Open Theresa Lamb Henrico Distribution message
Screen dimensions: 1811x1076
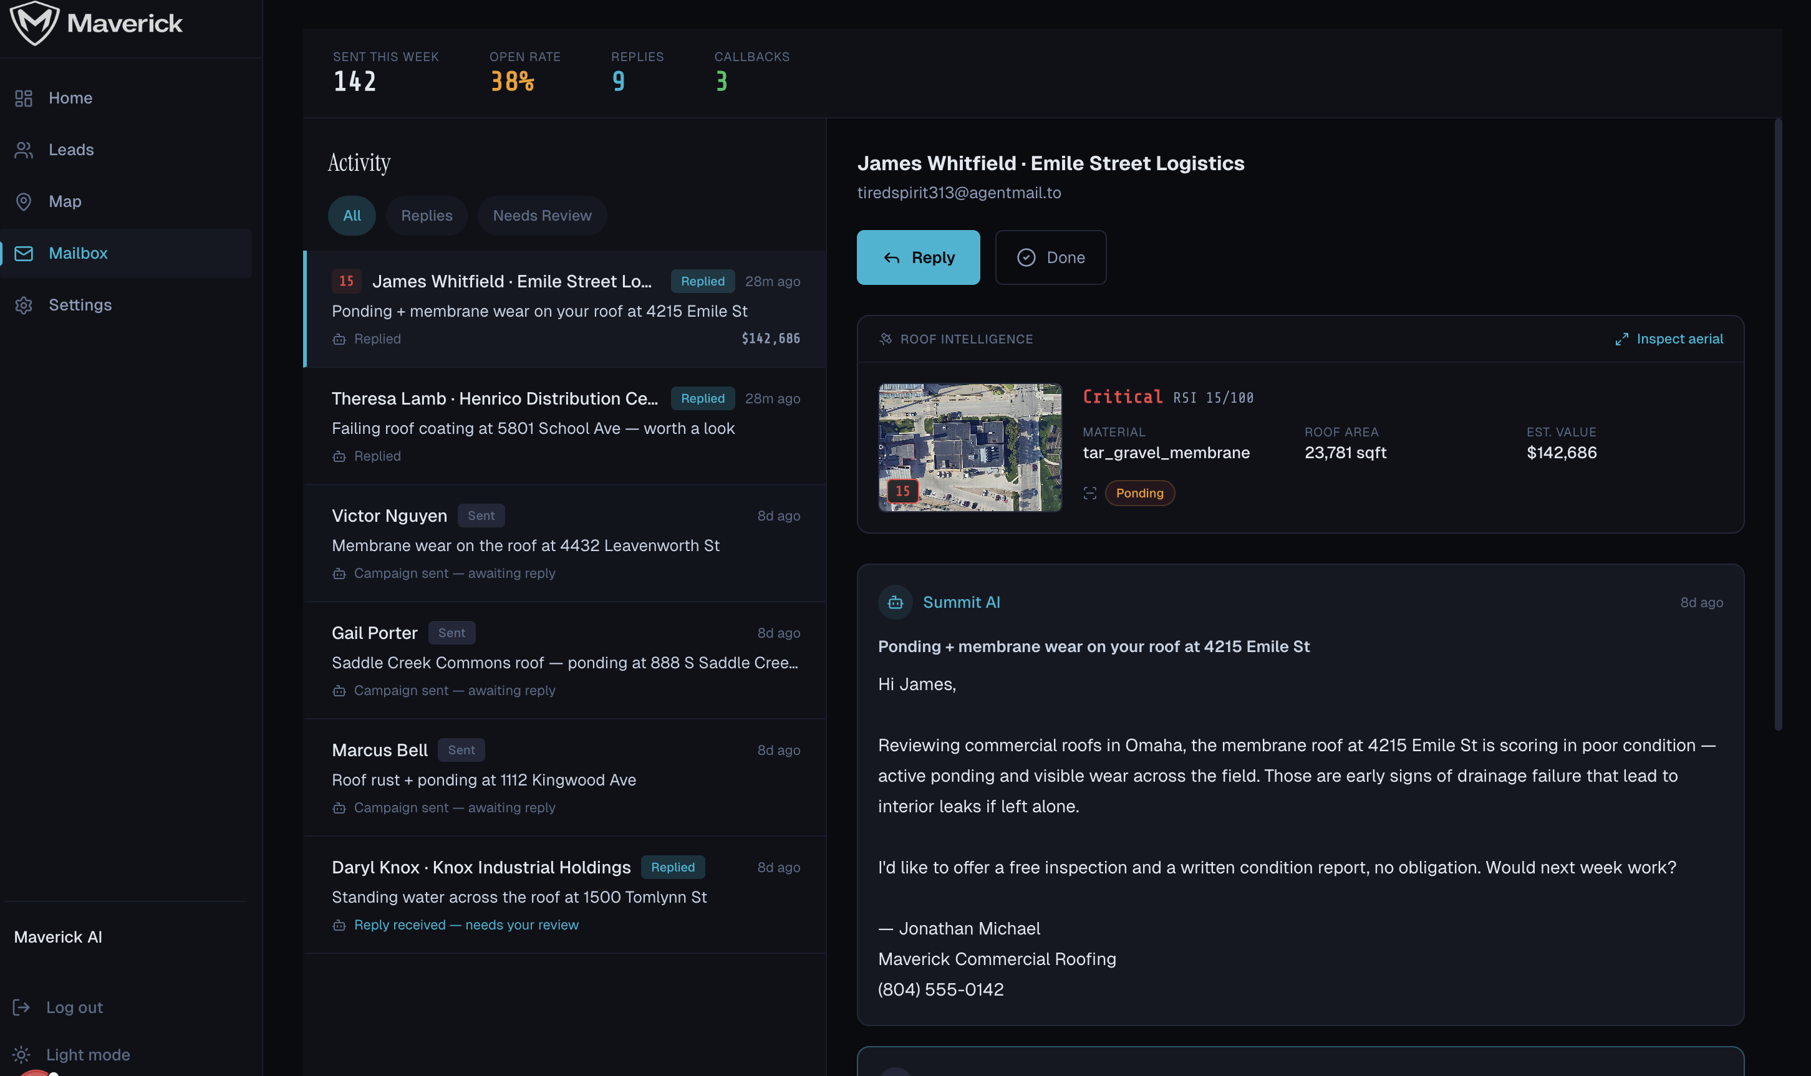point(565,426)
